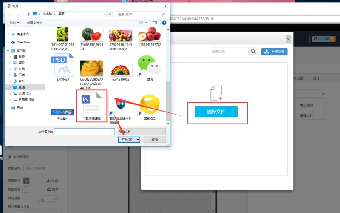Open the file type filter dropdown
Image resolution: width=340 pixels, height=213 pixels.
(142, 132)
